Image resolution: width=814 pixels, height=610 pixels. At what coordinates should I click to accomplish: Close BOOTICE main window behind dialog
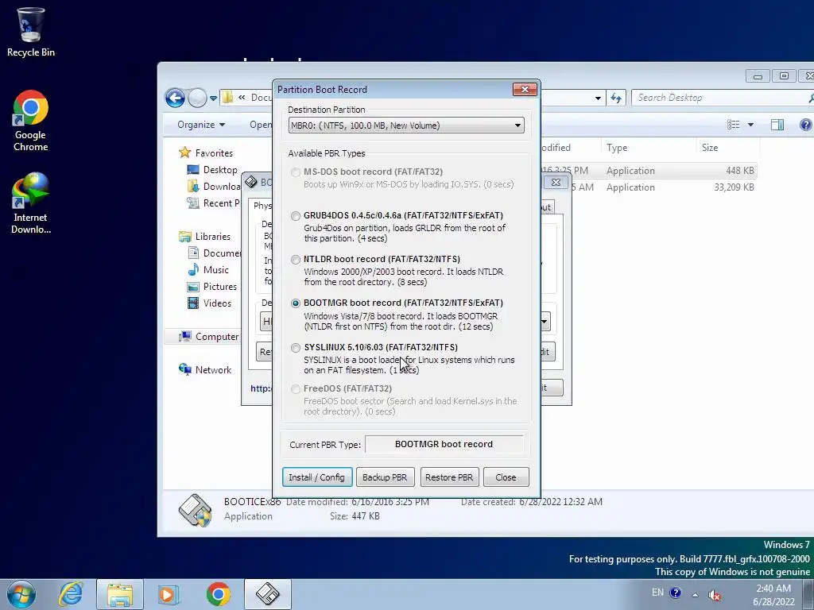coord(556,182)
